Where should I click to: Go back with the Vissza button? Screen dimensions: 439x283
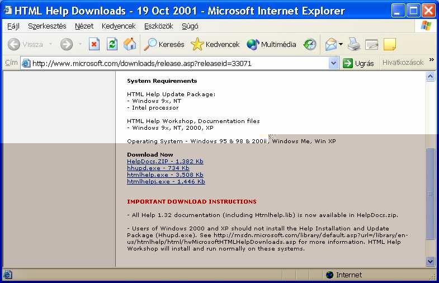pyautogui.click(x=25, y=44)
